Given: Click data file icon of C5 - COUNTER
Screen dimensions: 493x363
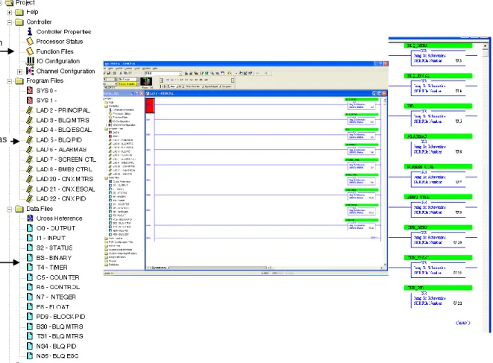Looking at the screenshot, I should tap(30, 277).
